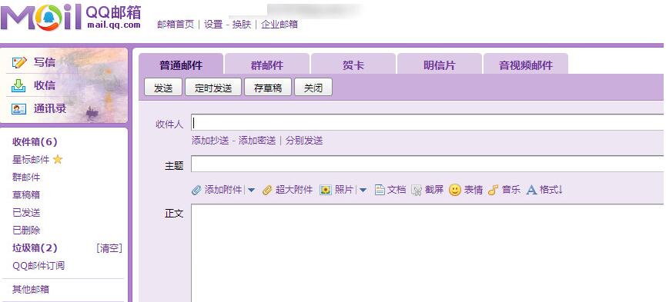Open 群邮件 in sidebar

26,178
